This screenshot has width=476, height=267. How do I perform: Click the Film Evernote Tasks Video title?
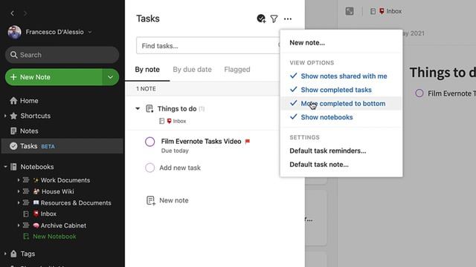pyautogui.click(x=201, y=142)
